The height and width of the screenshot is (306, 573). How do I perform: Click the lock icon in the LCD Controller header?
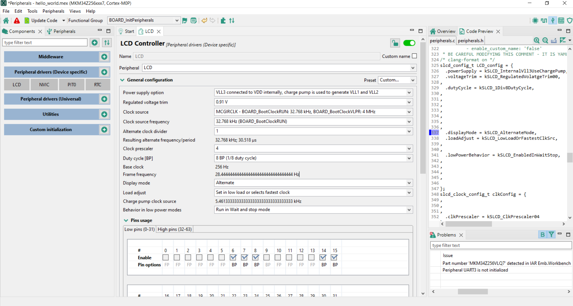point(395,43)
